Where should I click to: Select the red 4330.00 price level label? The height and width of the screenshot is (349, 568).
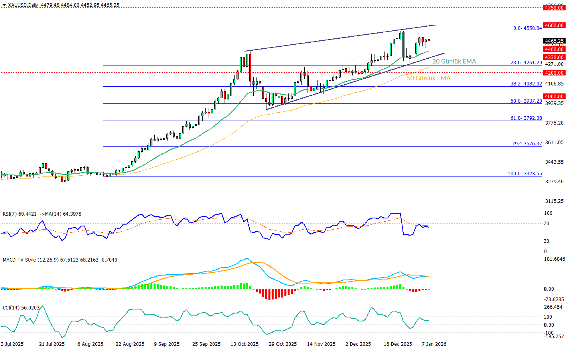pos(554,57)
